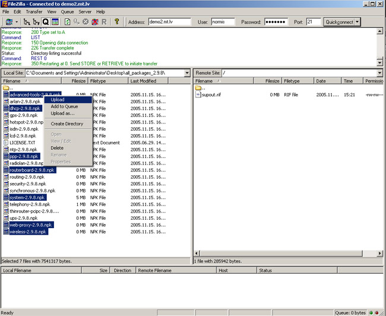The width and height of the screenshot is (386, 316).
Task: Toggle the message log toolbar icon
Action: 55,22
